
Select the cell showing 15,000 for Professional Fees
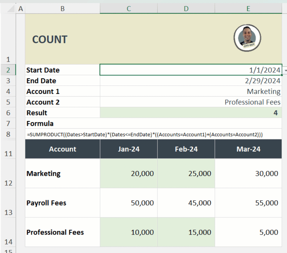pos(186,232)
